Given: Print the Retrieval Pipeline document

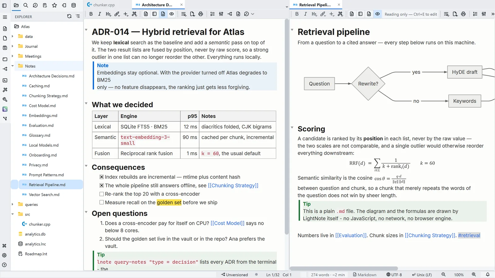Looking at the screenshot, I should (x=463, y=14).
